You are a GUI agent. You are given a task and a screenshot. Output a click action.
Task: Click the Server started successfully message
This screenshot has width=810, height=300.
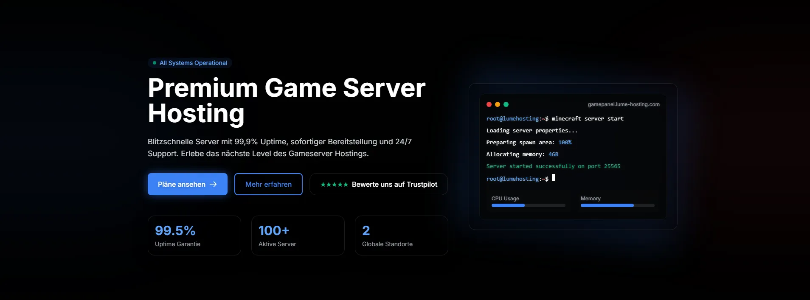point(553,166)
